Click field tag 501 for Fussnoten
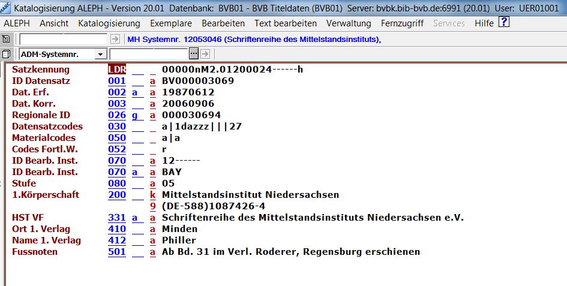 coord(116,252)
